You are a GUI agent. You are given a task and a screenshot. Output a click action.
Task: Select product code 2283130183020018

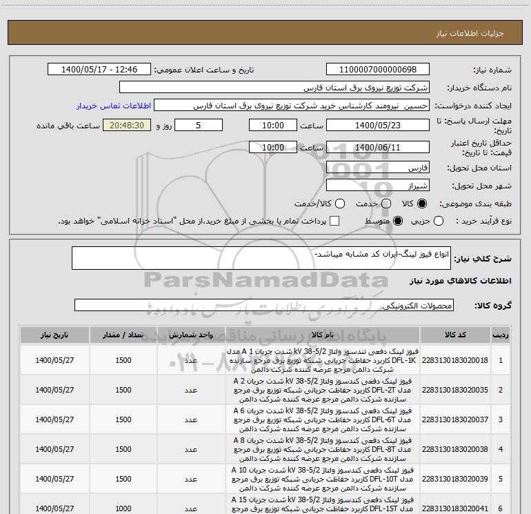(x=455, y=360)
